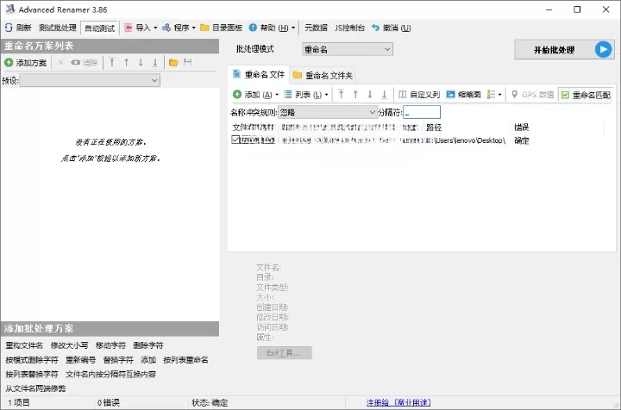Viewport: 621px width, 410px height.
Task: Switch to the 重命名 文件夹 tab
Action: [323, 75]
